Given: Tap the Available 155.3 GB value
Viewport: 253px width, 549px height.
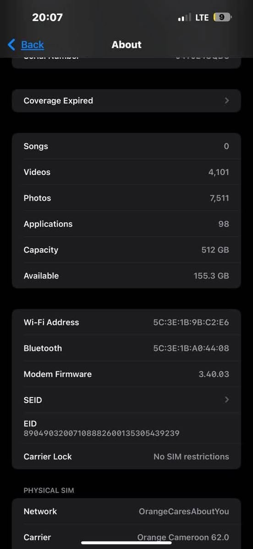Looking at the screenshot, I should click(x=211, y=276).
